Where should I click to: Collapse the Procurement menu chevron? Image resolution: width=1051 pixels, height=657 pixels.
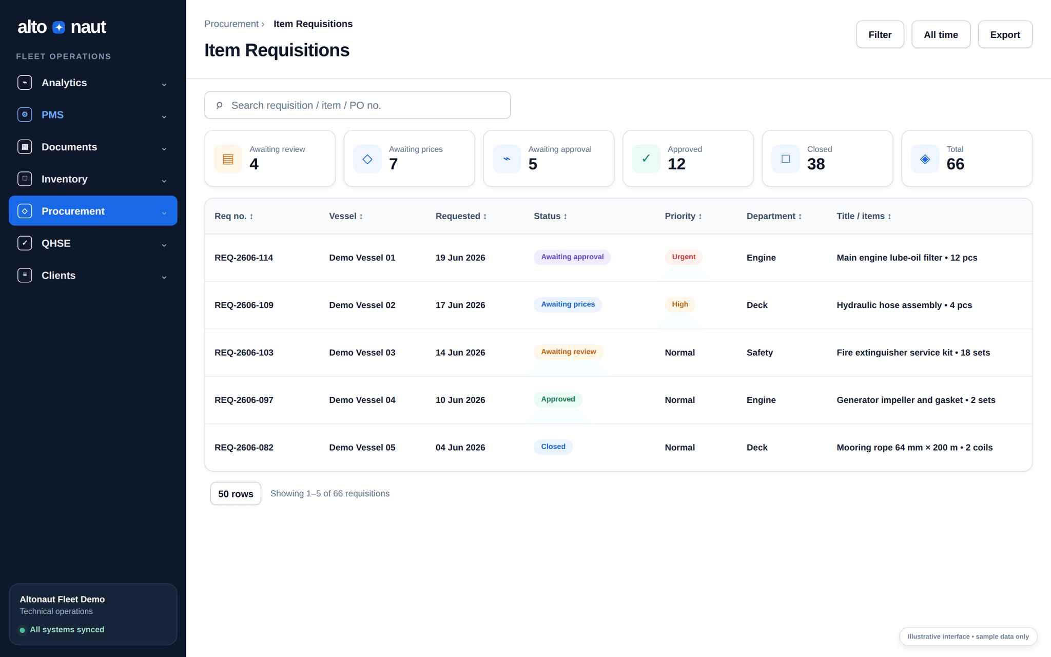[x=164, y=213]
